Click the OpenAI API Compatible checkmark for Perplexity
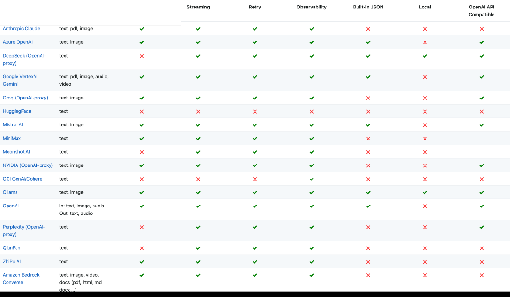This screenshot has width=510, height=297. pyautogui.click(x=481, y=227)
